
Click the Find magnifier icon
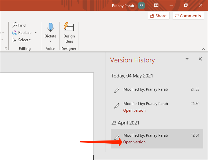15,25
